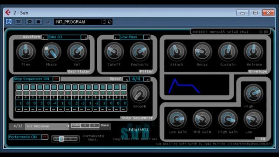
Task: Click the Low Pass filter type display
Action: (132, 37)
